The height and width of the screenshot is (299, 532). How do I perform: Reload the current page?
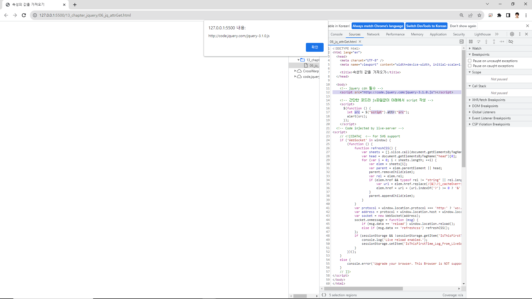24,15
